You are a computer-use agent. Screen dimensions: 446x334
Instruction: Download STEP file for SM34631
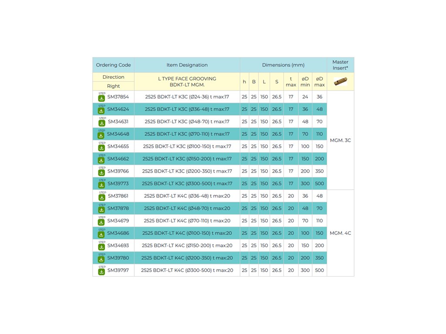click(101, 123)
